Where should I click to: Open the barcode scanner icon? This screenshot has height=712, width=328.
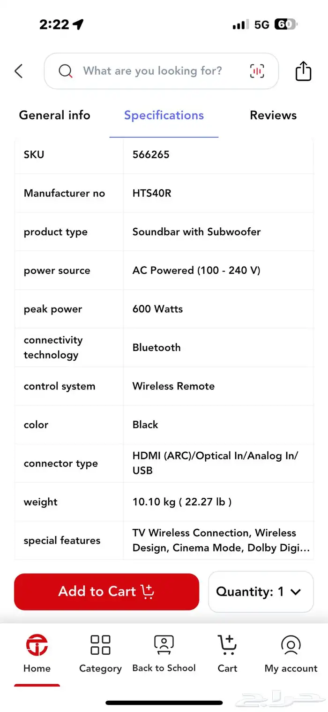[257, 71]
